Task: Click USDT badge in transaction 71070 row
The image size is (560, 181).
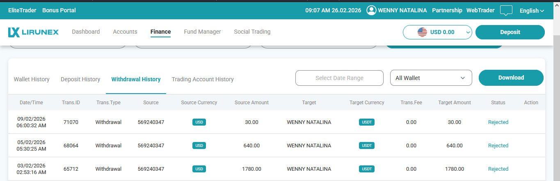Action: tap(367, 122)
